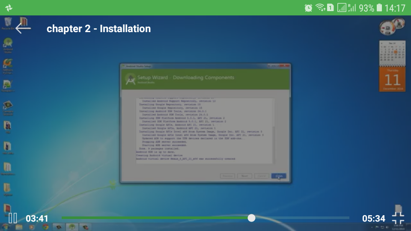Click the 'chapter 2 - Installation' title
Image resolution: width=411 pixels, height=231 pixels.
(x=98, y=29)
